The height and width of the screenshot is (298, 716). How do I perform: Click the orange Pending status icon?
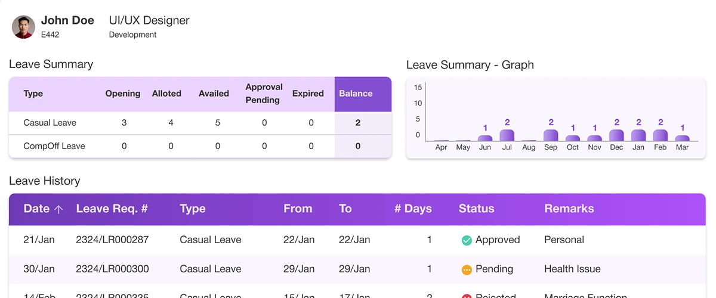467,269
